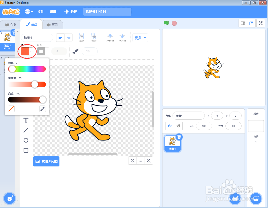
Task: Choose the transparent no-color swatch
Action: point(11,109)
